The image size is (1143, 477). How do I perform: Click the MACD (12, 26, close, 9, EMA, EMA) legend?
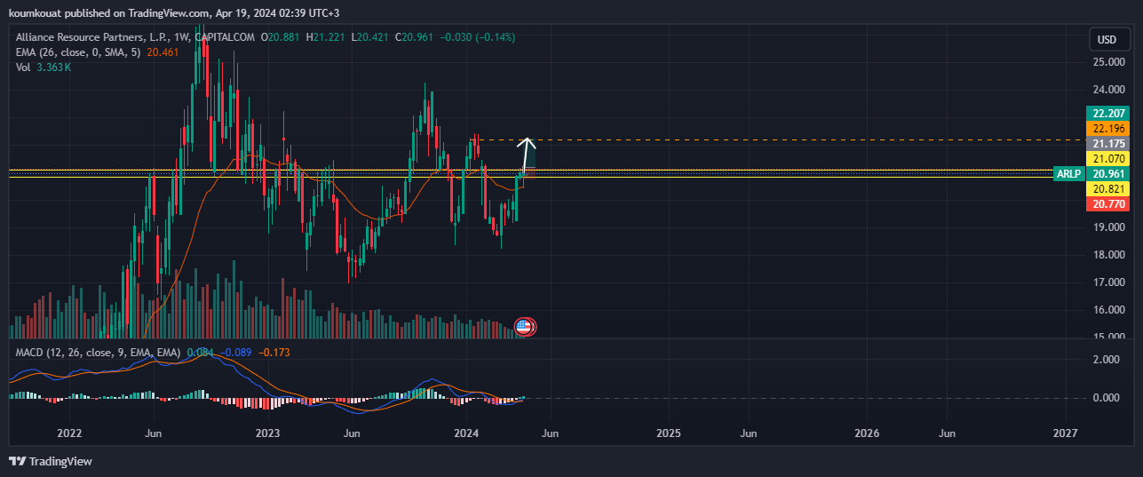tap(98, 353)
